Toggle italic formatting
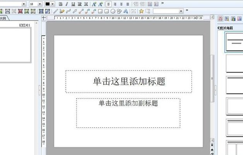 tap(67, 4)
